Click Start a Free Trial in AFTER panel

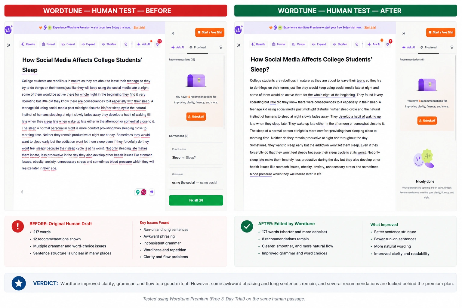pos(441,32)
